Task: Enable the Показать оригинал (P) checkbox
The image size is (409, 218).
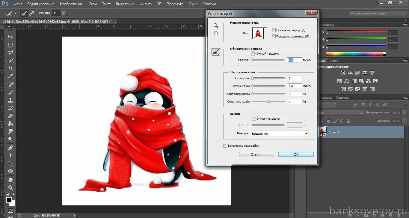Action: pyautogui.click(x=274, y=36)
